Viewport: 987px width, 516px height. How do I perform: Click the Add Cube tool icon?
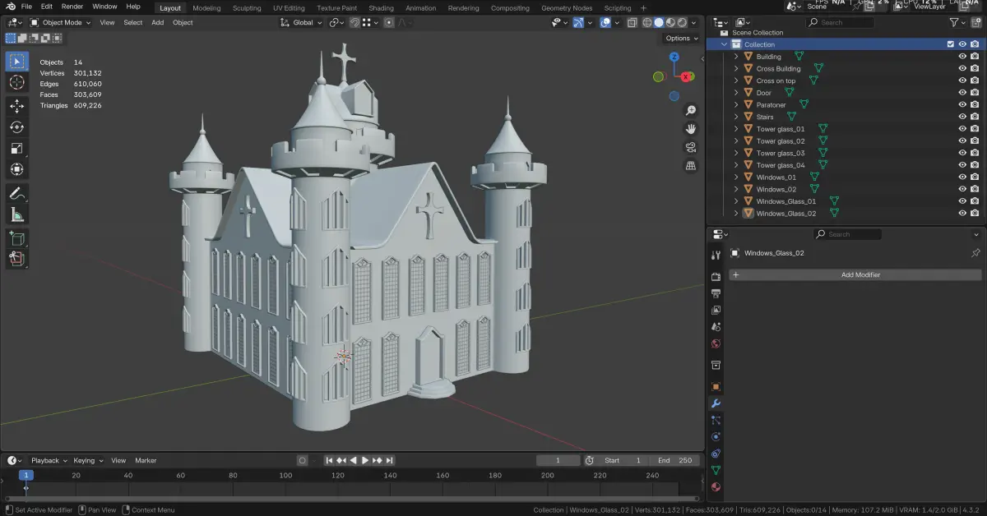pyautogui.click(x=17, y=238)
